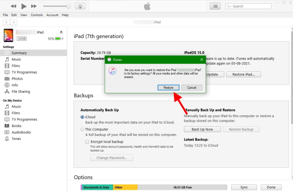Select the iCloud backup radio button
Viewport: 293px width, 193px height.
coord(82,117)
